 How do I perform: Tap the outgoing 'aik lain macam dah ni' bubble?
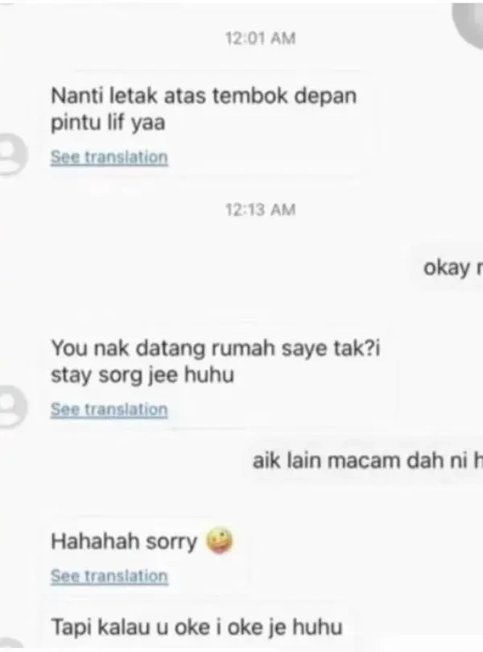[x=363, y=461]
